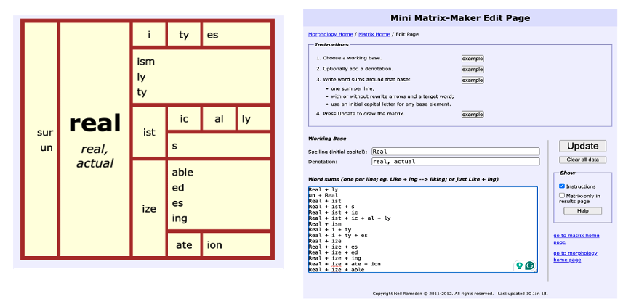Click the 'Edit Page' breadcrumb text

407,35
